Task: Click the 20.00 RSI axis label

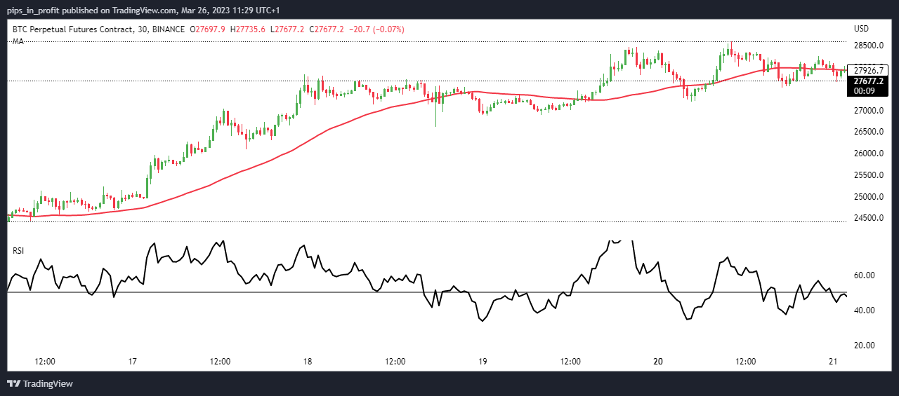Action: tap(864, 346)
